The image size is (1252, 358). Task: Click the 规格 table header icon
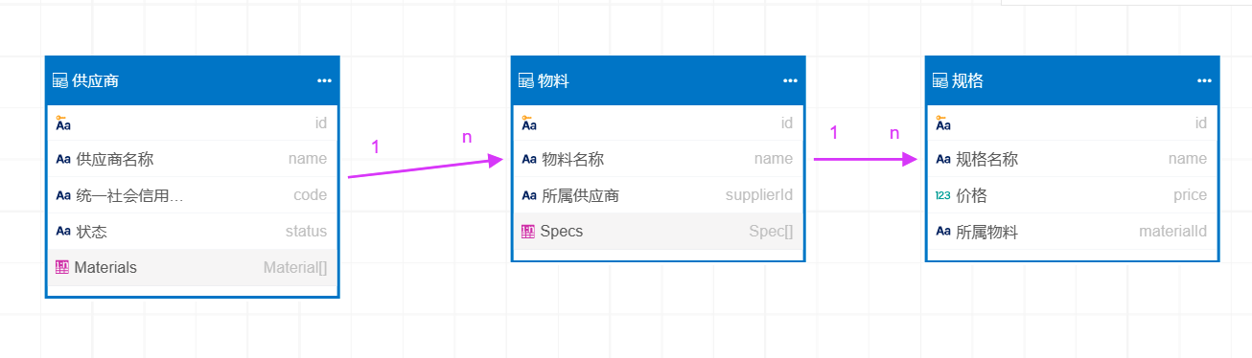[x=939, y=81]
